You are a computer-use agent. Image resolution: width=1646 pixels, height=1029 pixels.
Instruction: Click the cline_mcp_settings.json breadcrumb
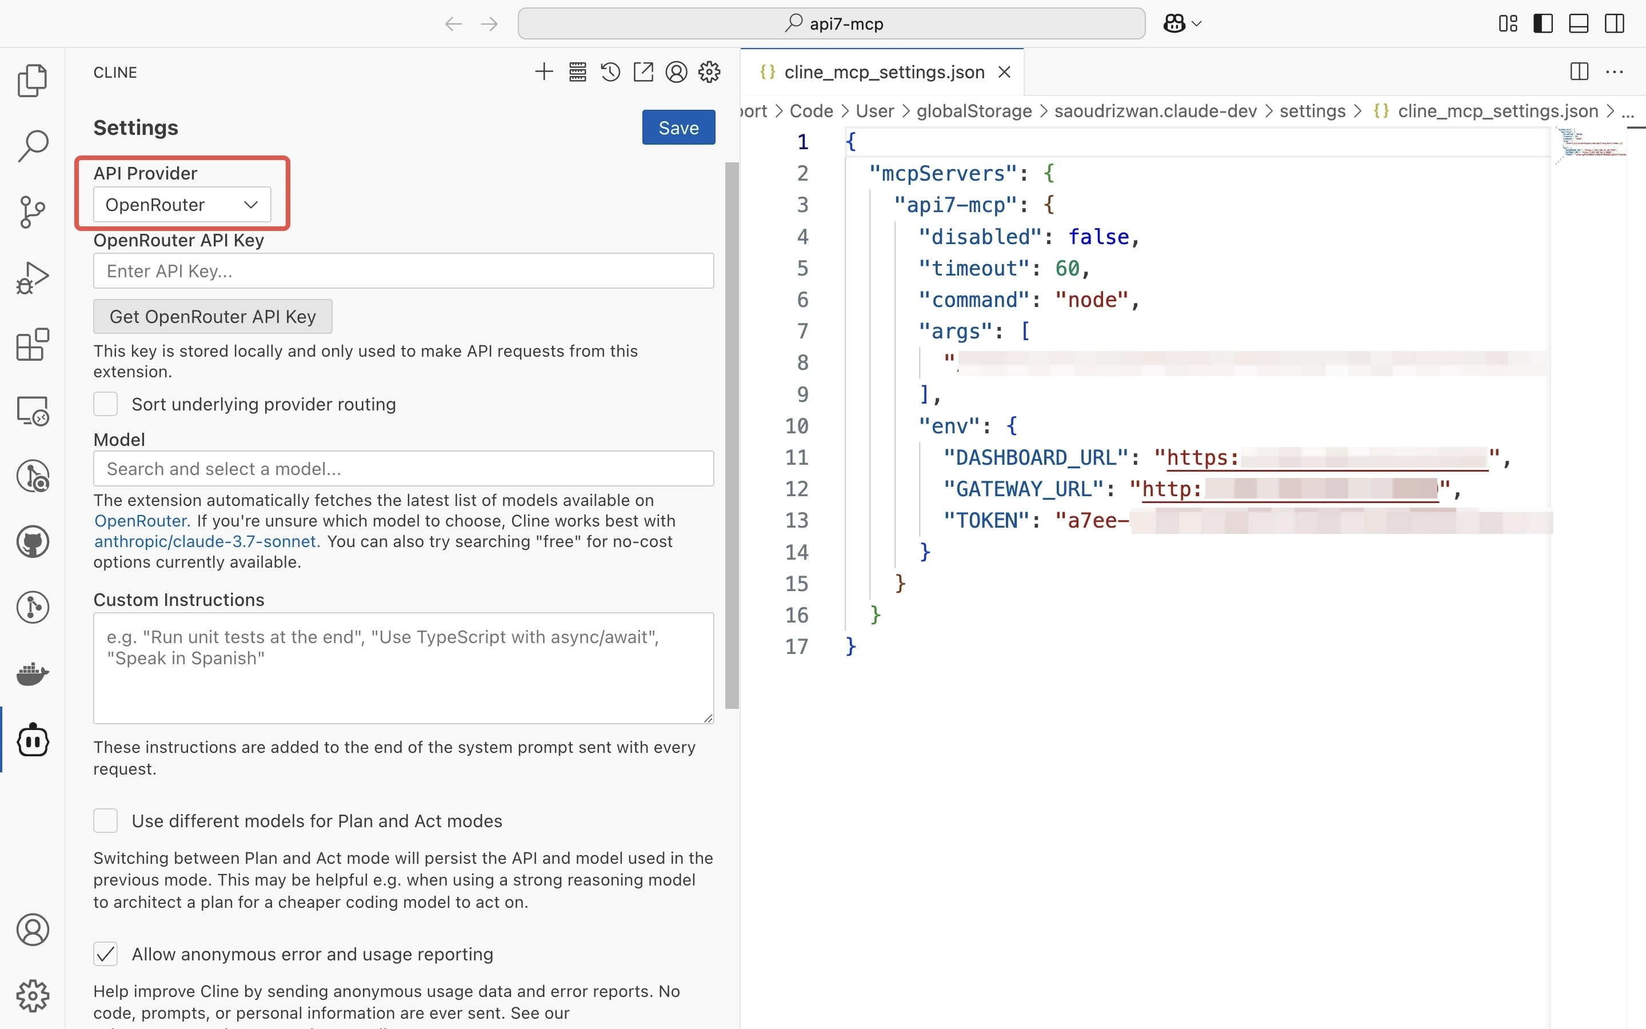point(1498,111)
